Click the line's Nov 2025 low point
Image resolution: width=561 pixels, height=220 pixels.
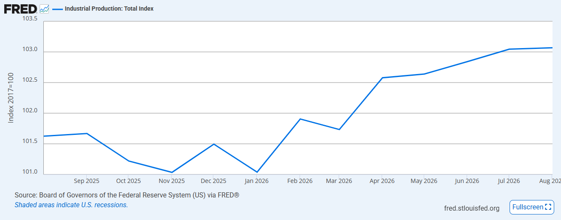pyautogui.click(x=172, y=172)
